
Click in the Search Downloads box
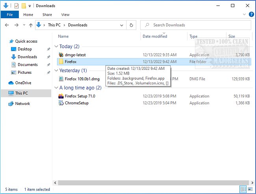(x=196, y=25)
